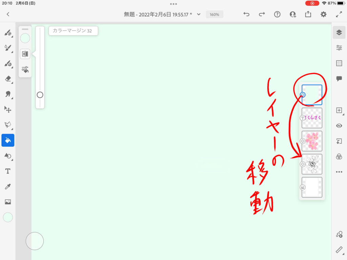Undo the last action
This screenshot has width=347, height=260.
coord(246,14)
